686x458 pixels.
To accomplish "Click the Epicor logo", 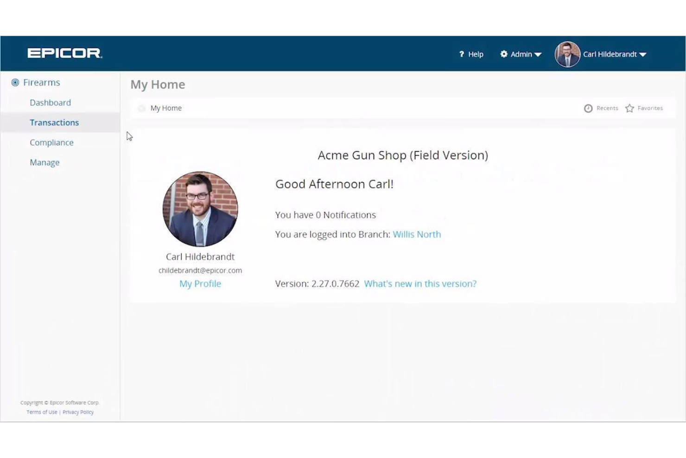I will coord(65,53).
